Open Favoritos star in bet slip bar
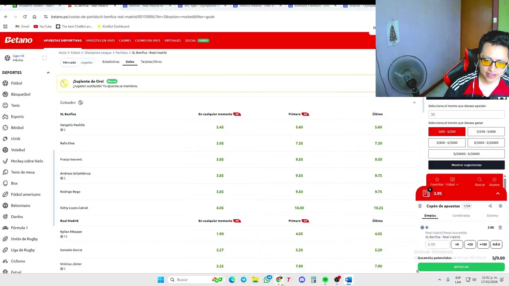Image resolution: width=509 pixels, height=286 pixels. pos(437,182)
